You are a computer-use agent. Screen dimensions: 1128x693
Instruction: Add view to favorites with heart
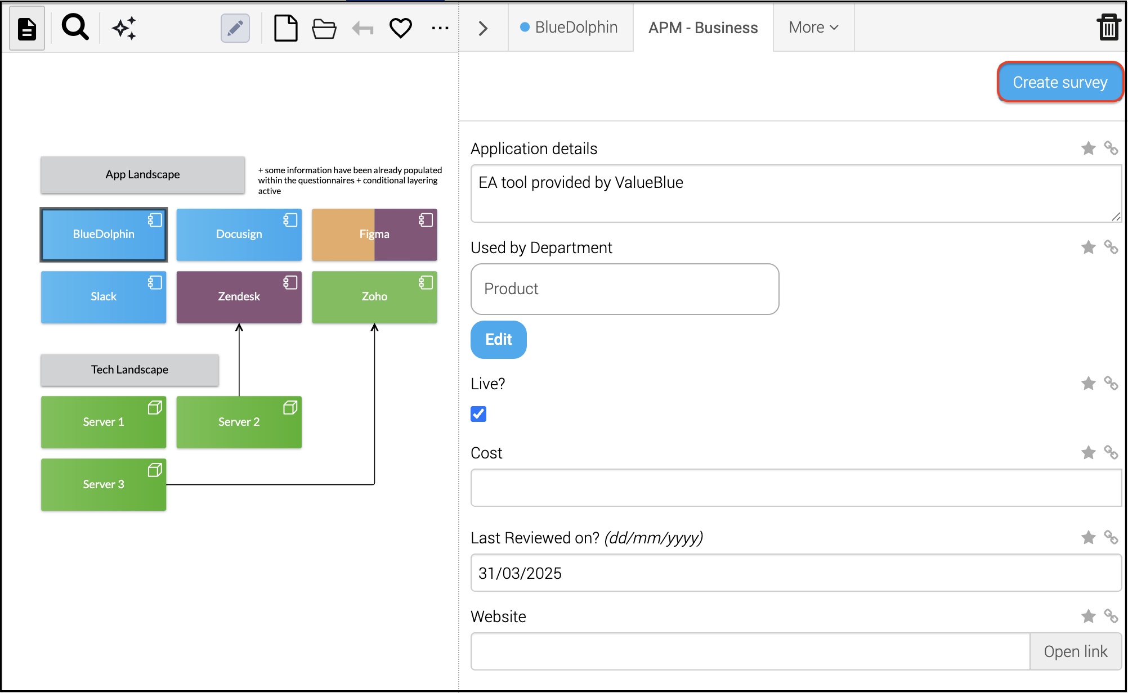401,28
